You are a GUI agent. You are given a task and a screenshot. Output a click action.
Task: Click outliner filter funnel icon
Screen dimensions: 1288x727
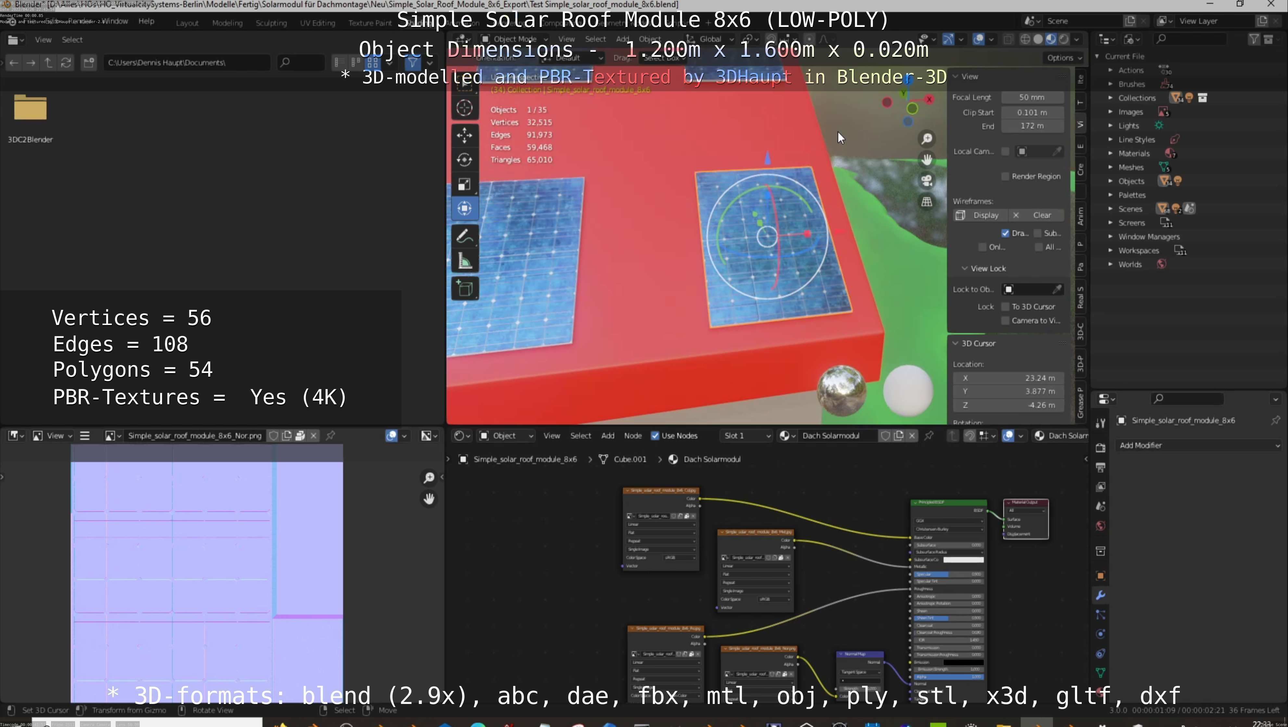point(1254,39)
